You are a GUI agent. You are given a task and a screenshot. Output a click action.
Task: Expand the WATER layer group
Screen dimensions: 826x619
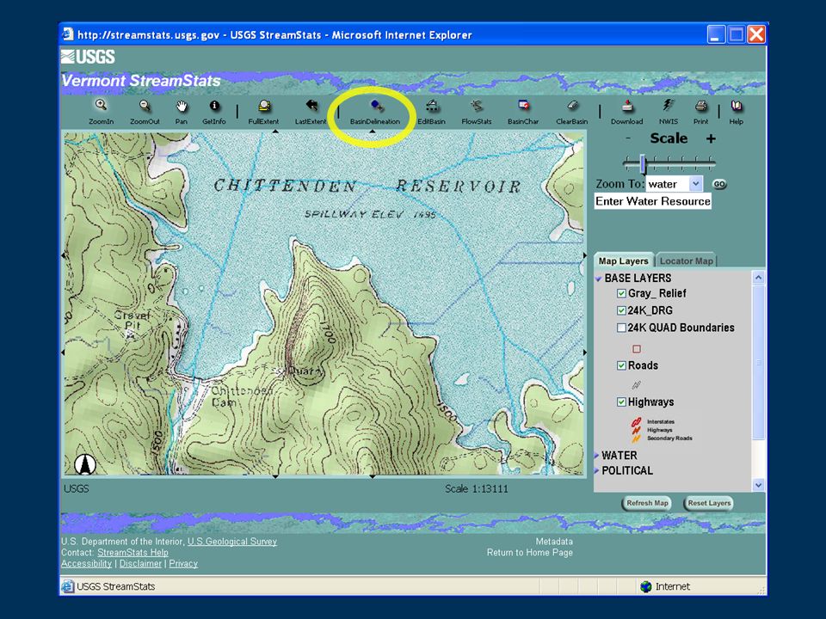(x=597, y=456)
